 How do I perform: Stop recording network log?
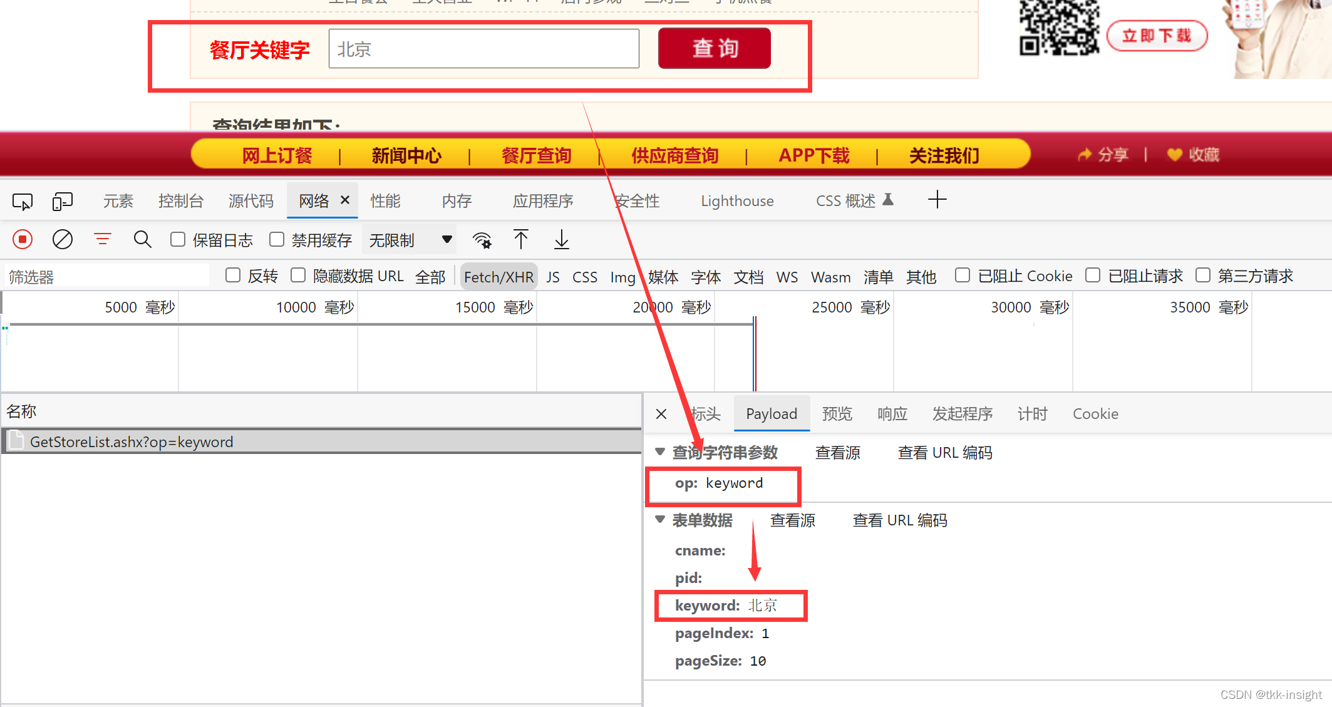pyautogui.click(x=23, y=239)
